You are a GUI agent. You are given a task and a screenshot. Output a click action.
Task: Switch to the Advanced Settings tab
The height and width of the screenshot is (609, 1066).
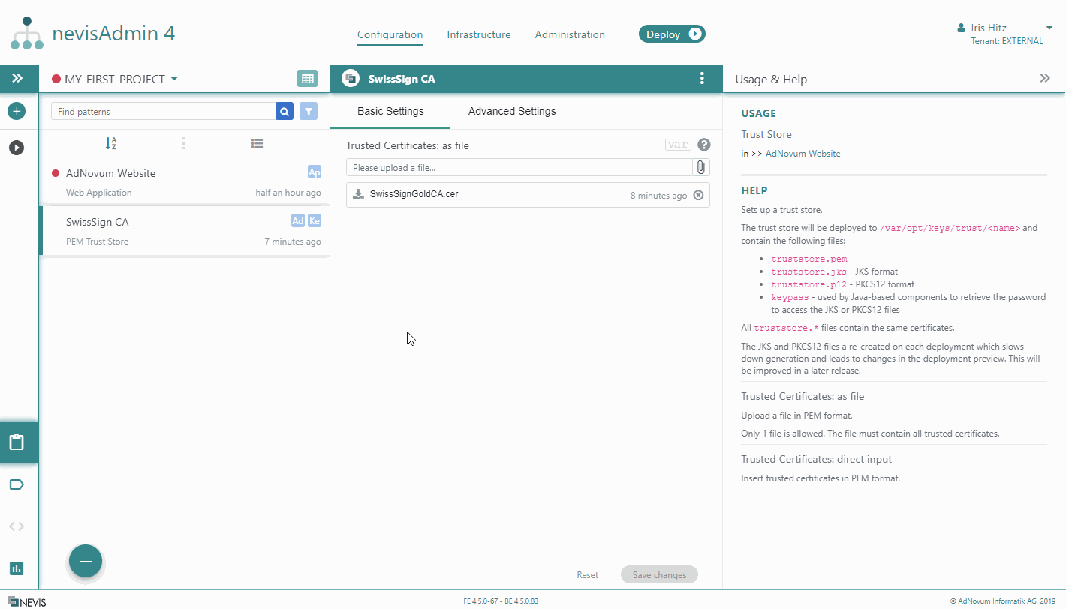tap(512, 111)
